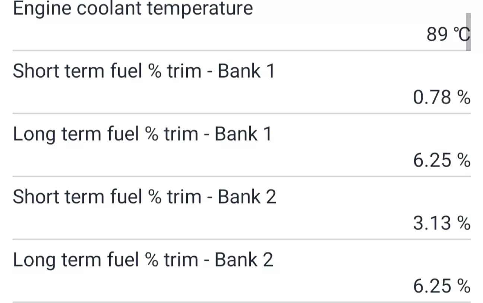
Task: Click the 0.78 % trim value
Action: pyautogui.click(x=441, y=98)
